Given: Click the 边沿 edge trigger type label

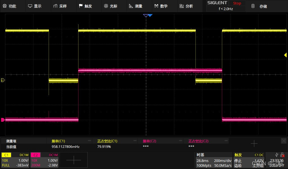Looking at the screenshot, I should click(x=238, y=165).
